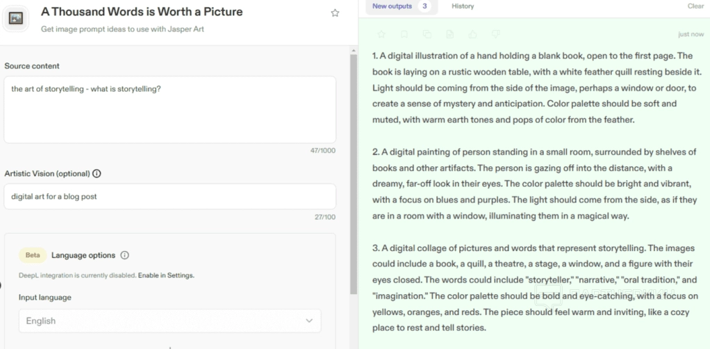This screenshot has width=710, height=349.
Task: Click the info icon next to Language options
Action: click(x=125, y=255)
